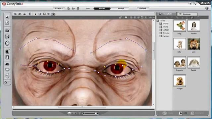
Task: Toggle the first eye view icon in toolbar
Action: 15,14
